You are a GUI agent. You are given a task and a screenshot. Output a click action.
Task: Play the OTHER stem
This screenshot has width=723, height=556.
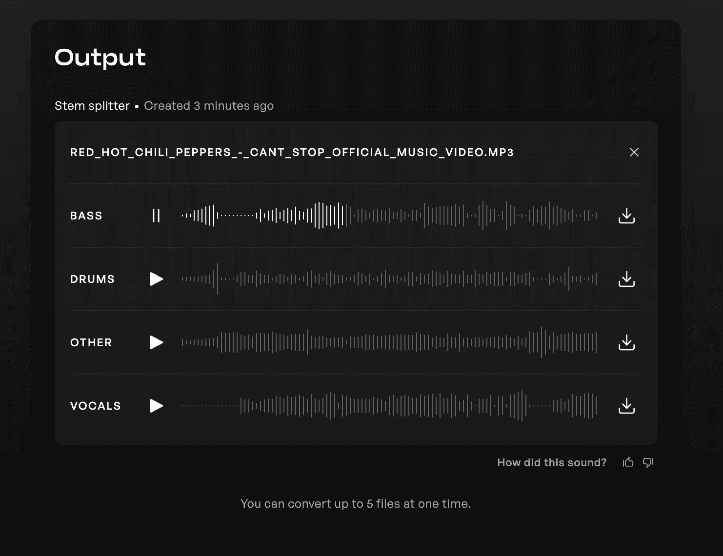pos(156,342)
